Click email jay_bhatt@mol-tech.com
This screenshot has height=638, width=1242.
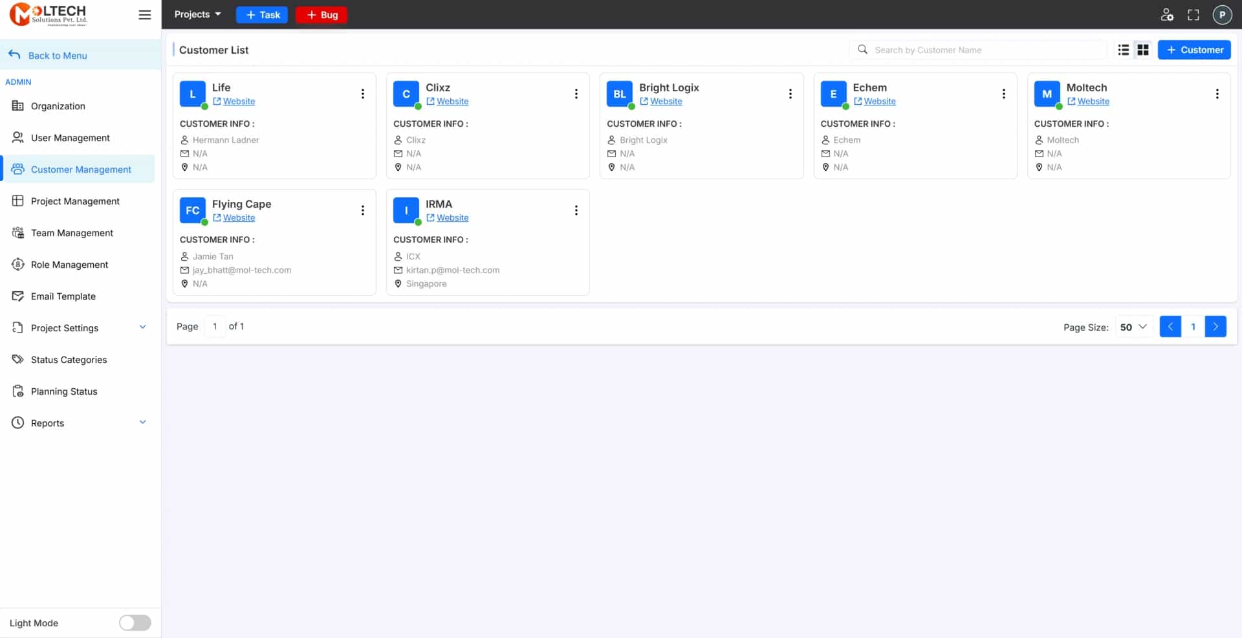tap(242, 270)
